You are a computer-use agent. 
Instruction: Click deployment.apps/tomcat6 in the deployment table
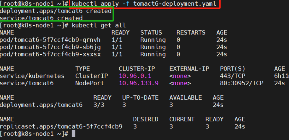41,105
